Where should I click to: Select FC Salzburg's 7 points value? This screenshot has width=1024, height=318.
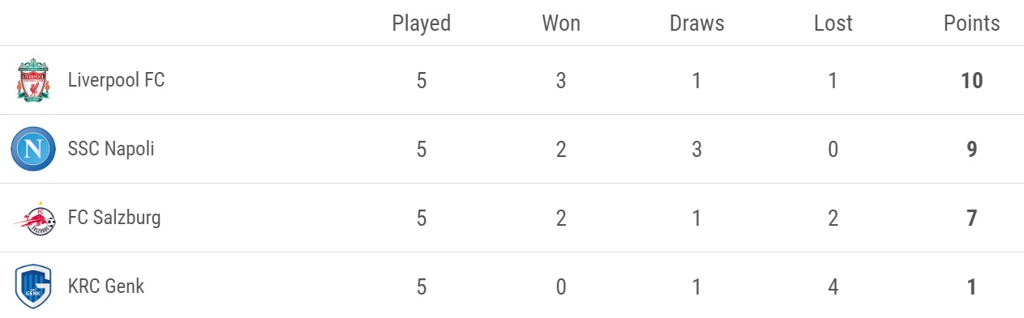972,218
